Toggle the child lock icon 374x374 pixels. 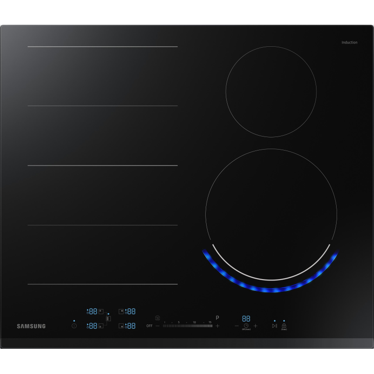(x=284, y=325)
